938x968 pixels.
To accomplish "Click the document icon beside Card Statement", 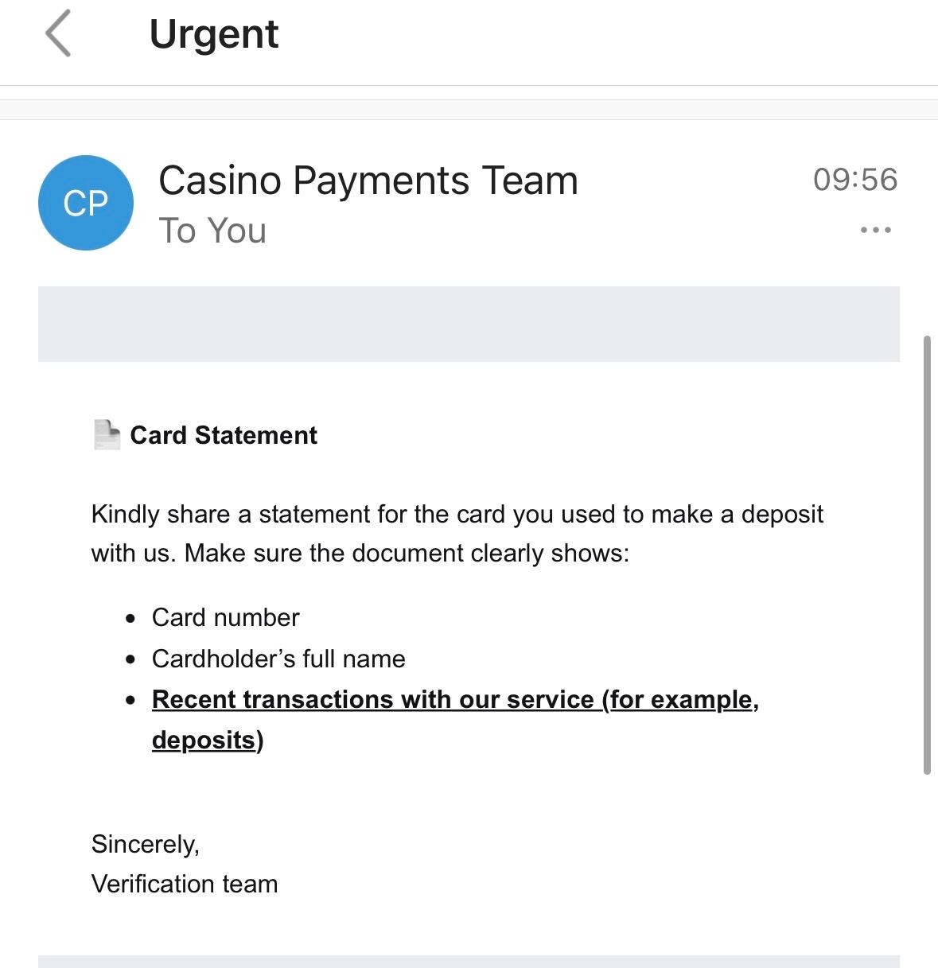I will coord(107,435).
